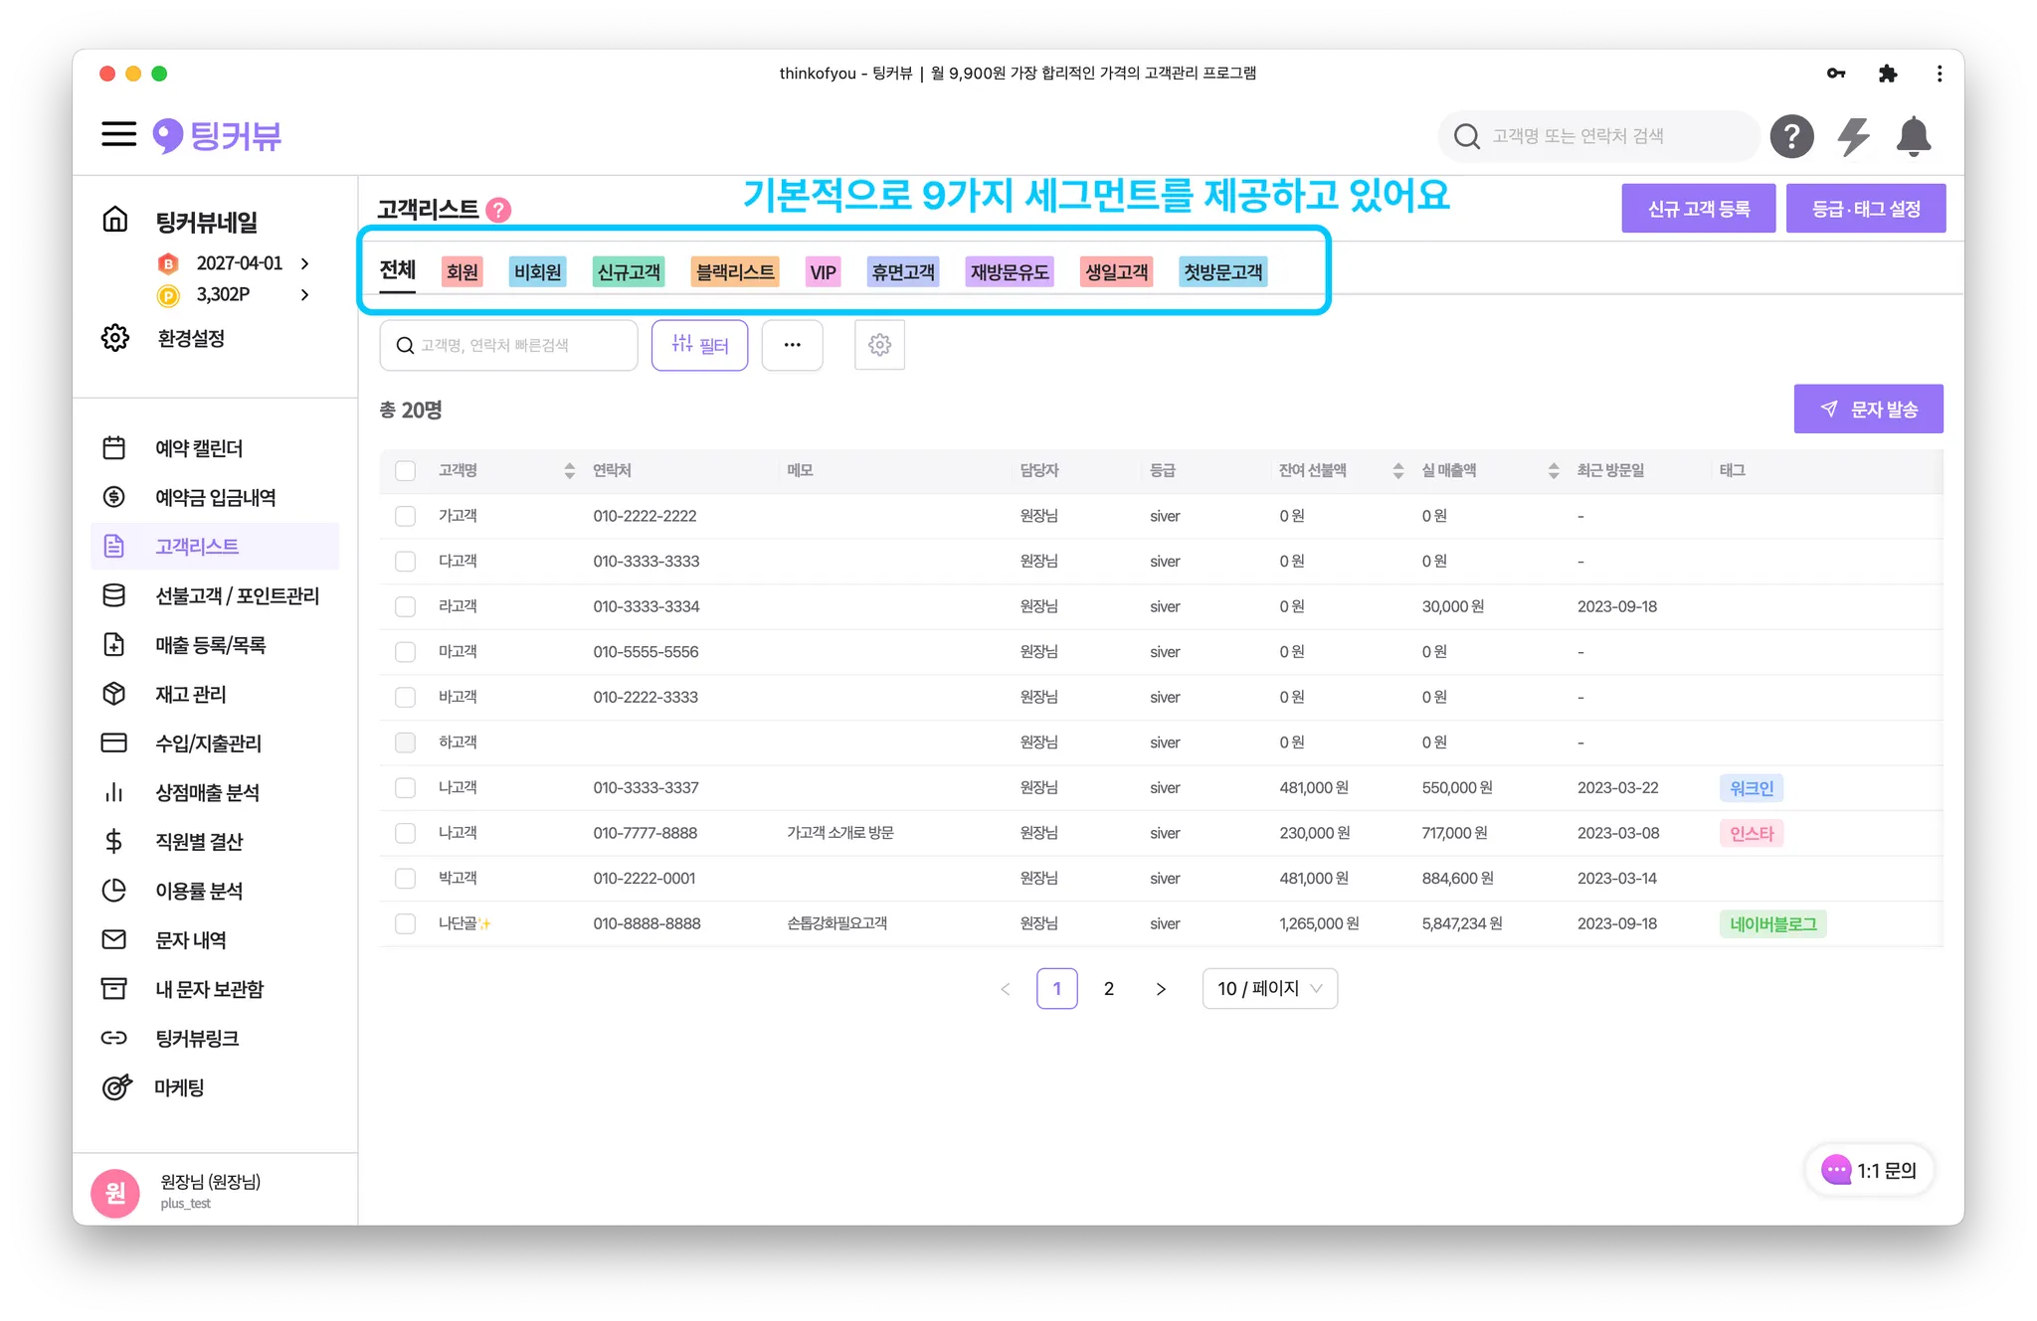Open 예약 캘린더 in the sidebar

[x=198, y=448]
